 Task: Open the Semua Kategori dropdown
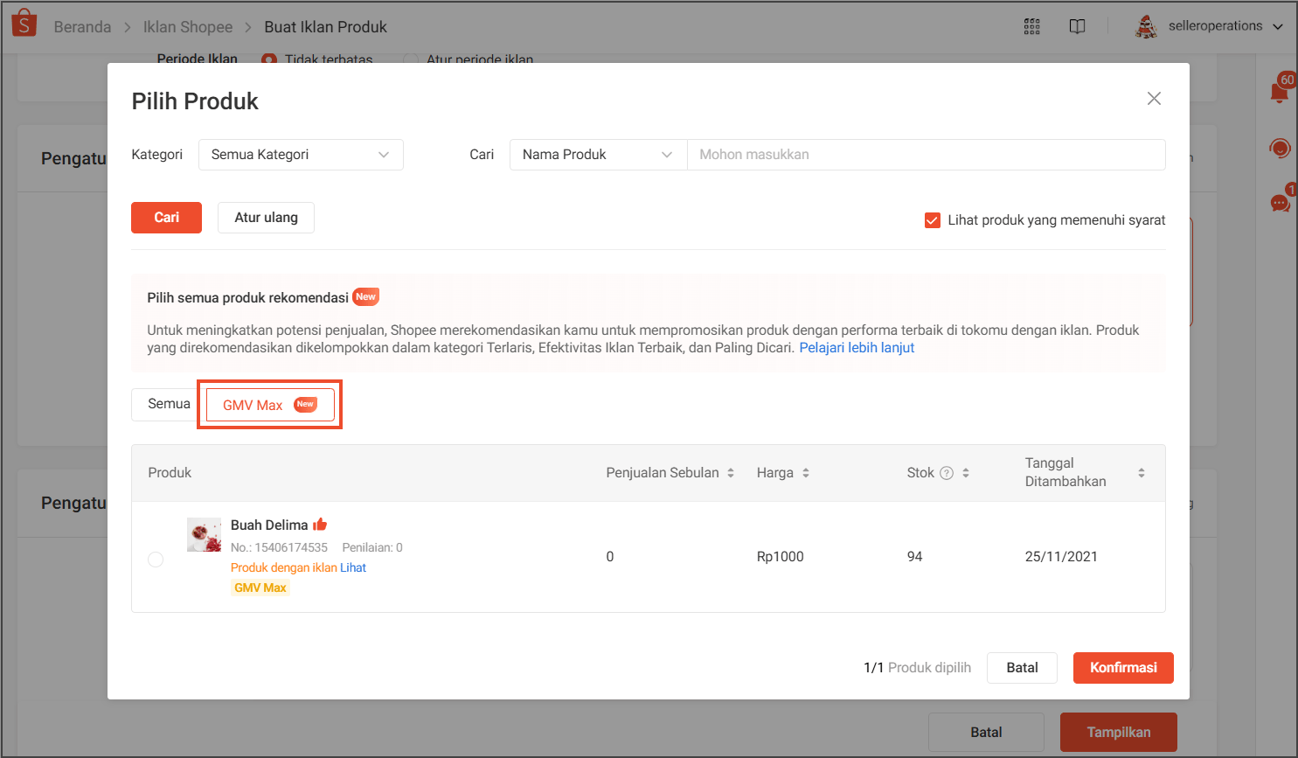pos(301,154)
